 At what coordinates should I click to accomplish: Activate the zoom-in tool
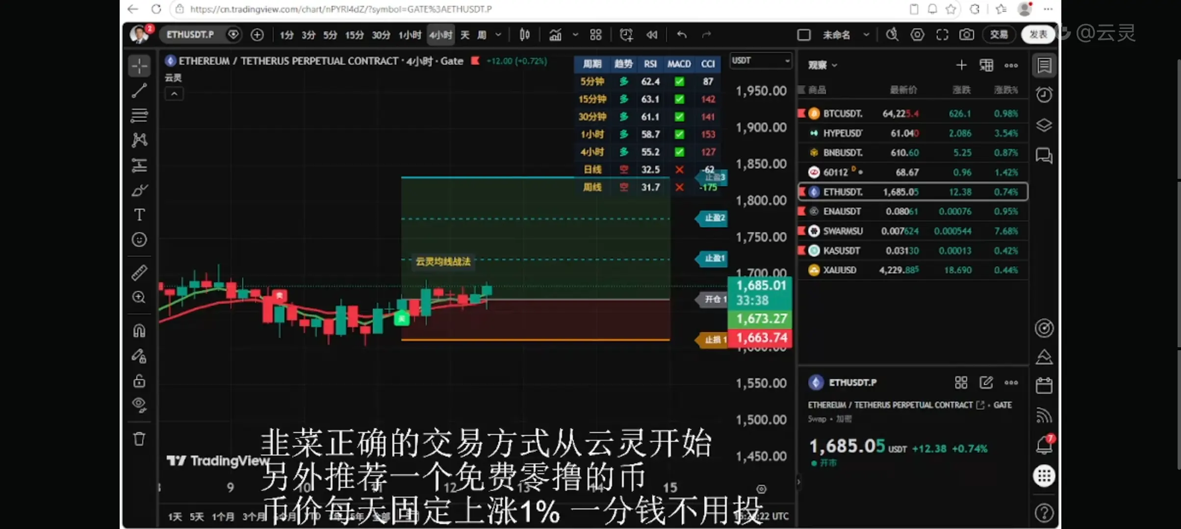[x=139, y=297]
